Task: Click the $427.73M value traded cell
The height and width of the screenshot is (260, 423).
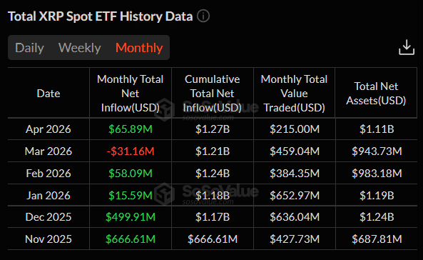Action: (295, 239)
